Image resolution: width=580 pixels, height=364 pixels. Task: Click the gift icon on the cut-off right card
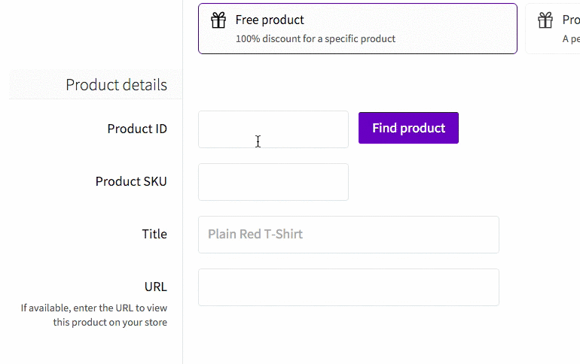pos(545,20)
